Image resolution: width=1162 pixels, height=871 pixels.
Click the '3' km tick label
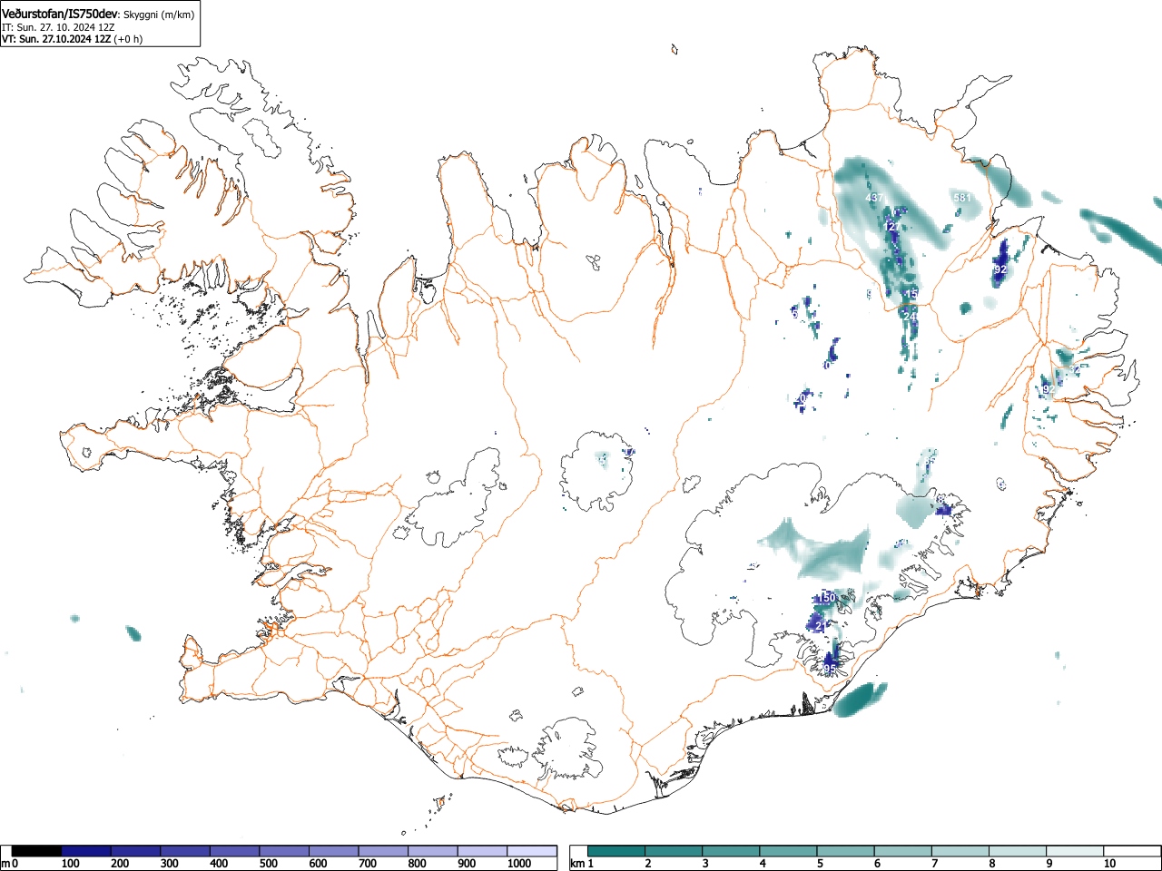click(705, 864)
